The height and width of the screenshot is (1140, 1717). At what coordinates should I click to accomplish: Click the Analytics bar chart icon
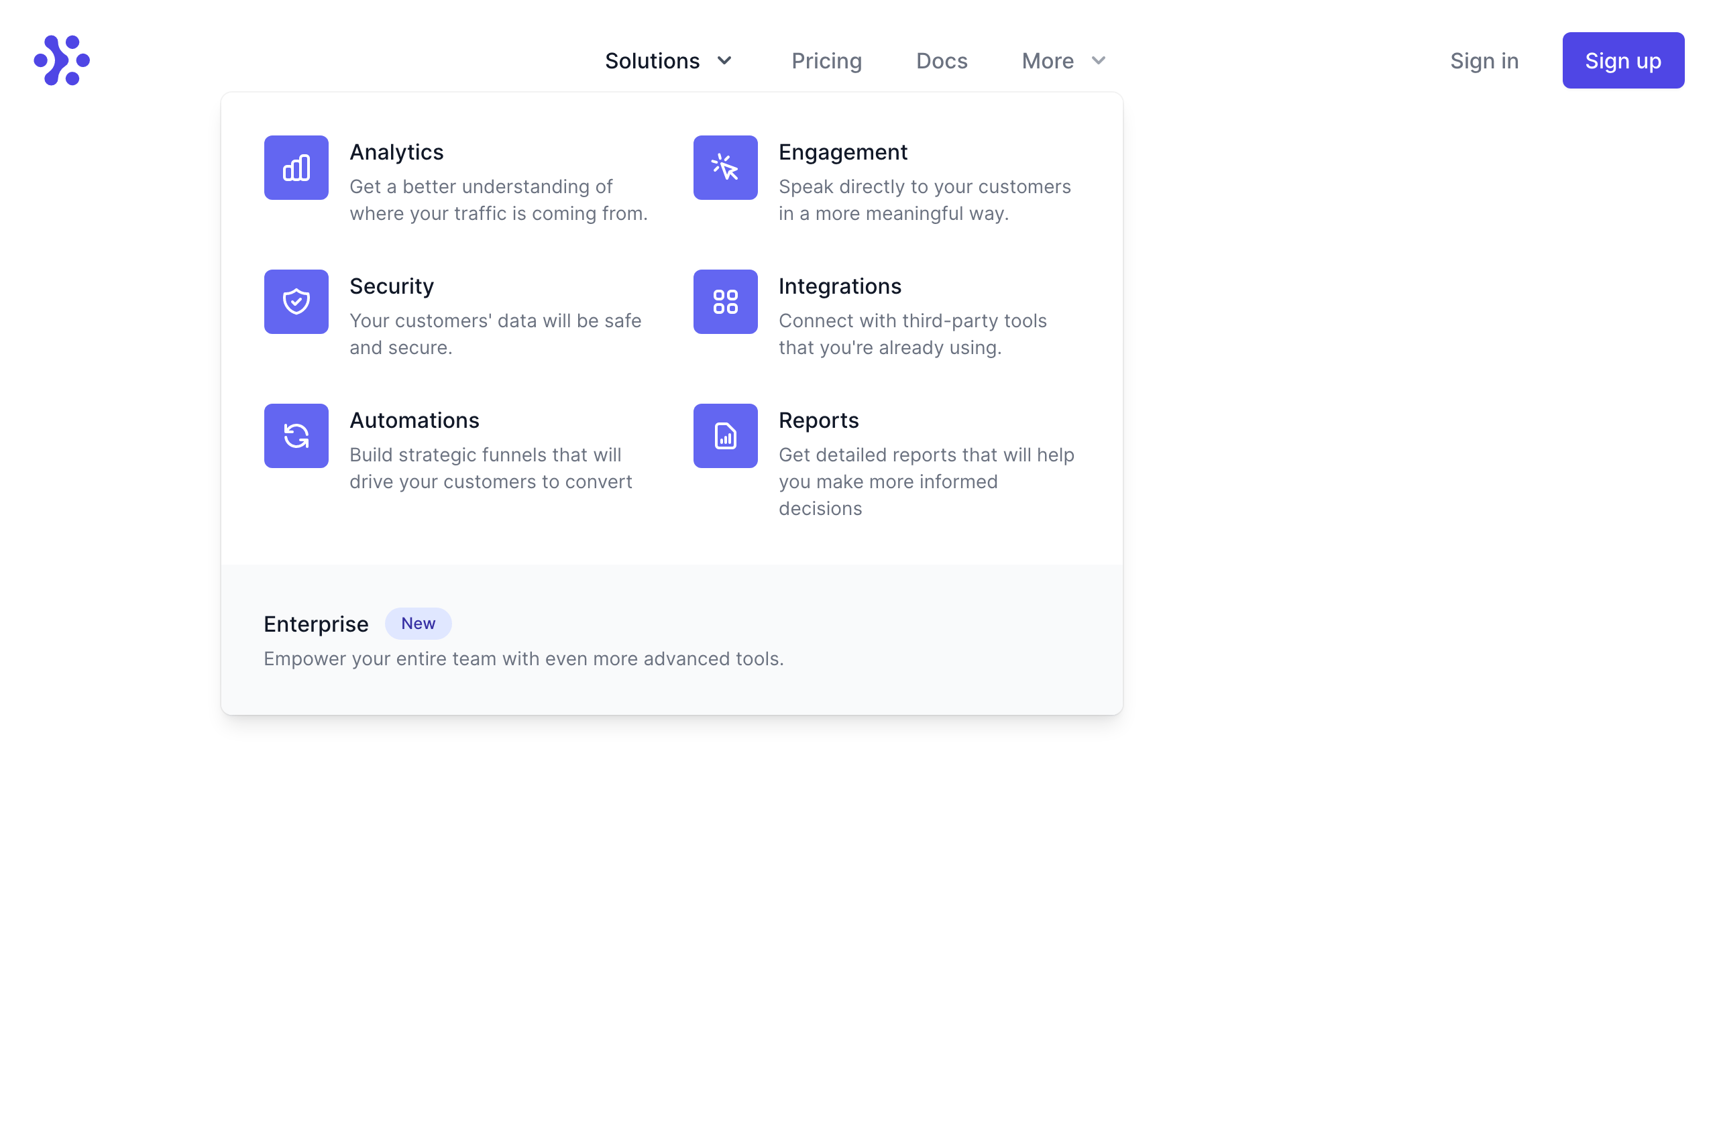296,168
